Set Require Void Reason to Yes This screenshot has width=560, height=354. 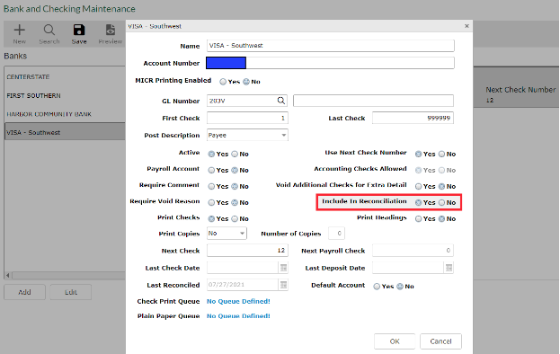(x=211, y=203)
